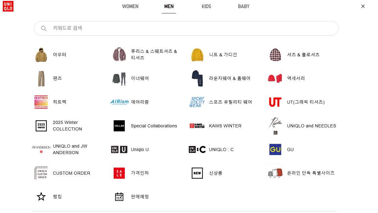378x213 pixels.
Task: Open the CUSTOM ORDER text link
Action: coord(71,173)
